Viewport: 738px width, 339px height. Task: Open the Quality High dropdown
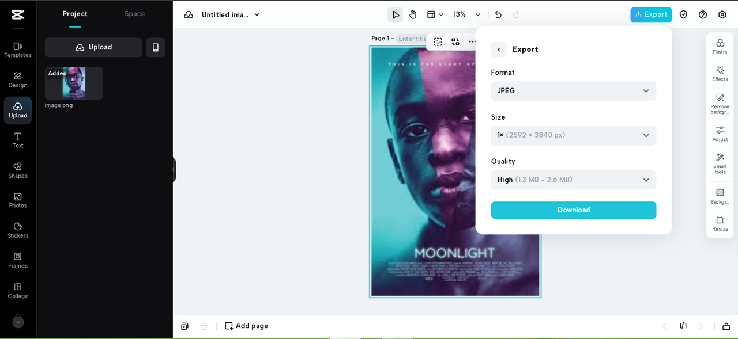tap(574, 180)
